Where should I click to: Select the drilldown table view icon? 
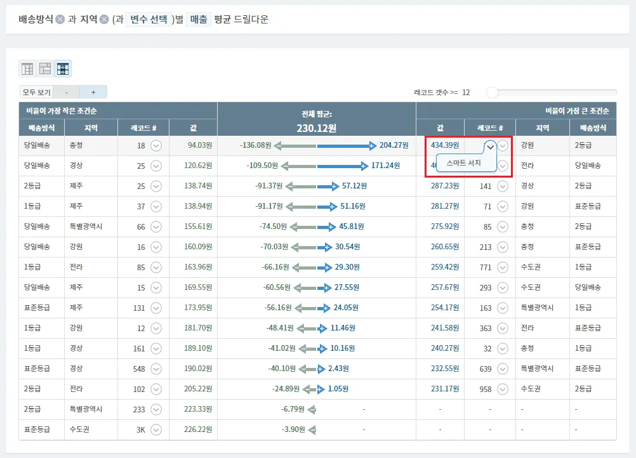tap(63, 69)
